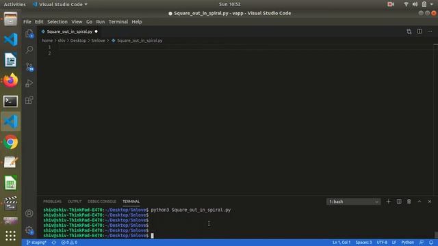Open the Sun 10:32 clock menu

[230, 4]
